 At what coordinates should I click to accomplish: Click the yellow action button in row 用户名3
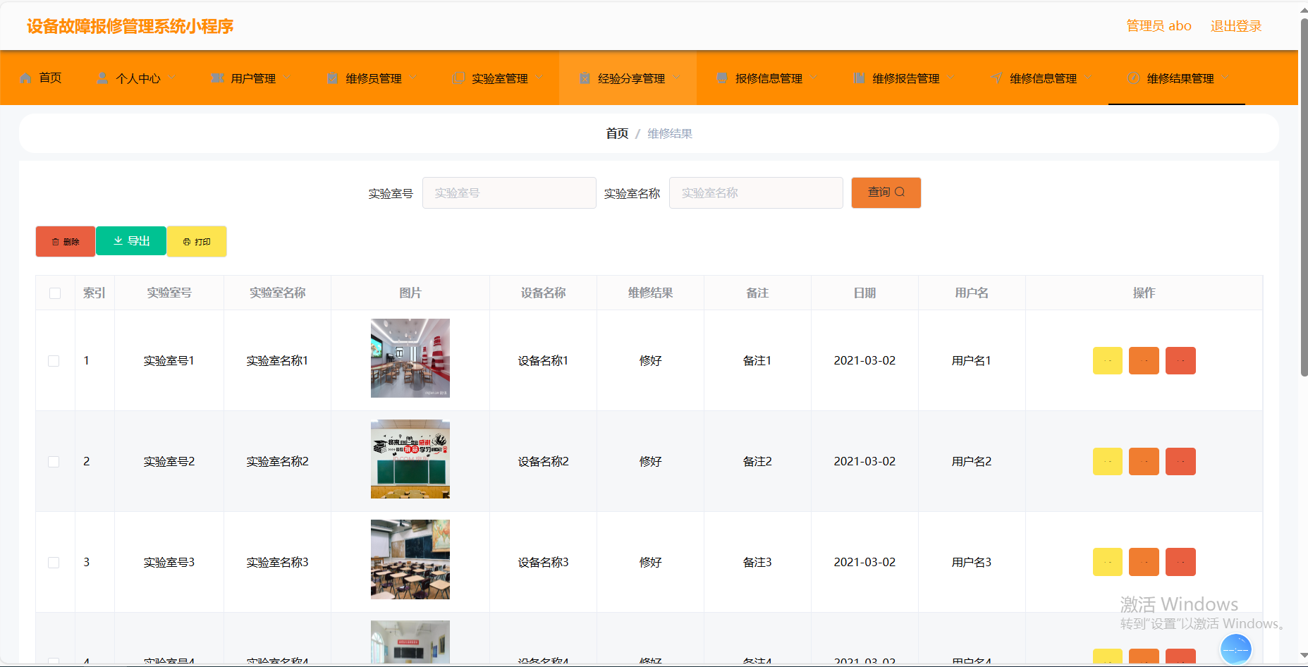coord(1108,562)
